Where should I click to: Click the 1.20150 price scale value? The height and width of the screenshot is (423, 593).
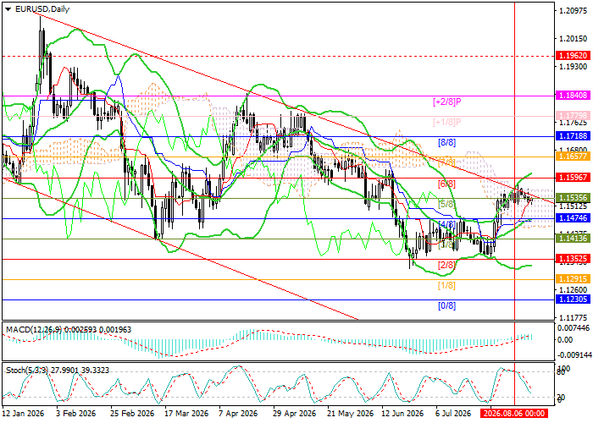point(573,39)
